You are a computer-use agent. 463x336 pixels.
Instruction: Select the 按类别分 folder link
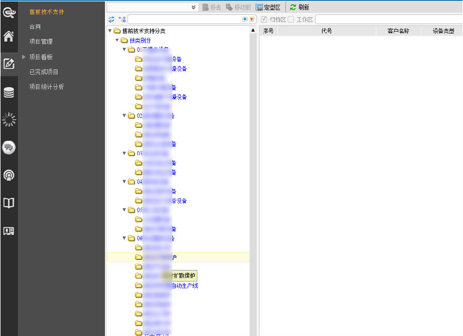click(x=140, y=40)
